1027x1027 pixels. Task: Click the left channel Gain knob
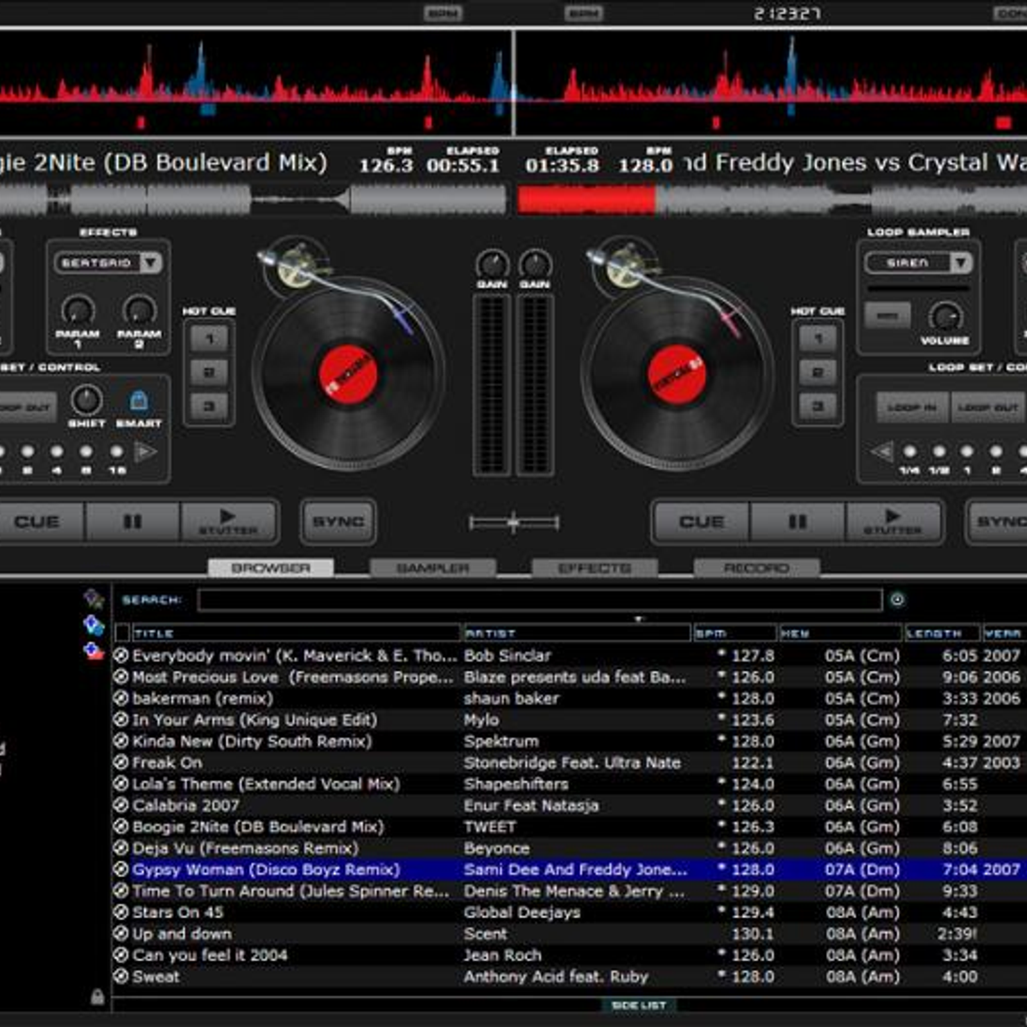[492, 264]
